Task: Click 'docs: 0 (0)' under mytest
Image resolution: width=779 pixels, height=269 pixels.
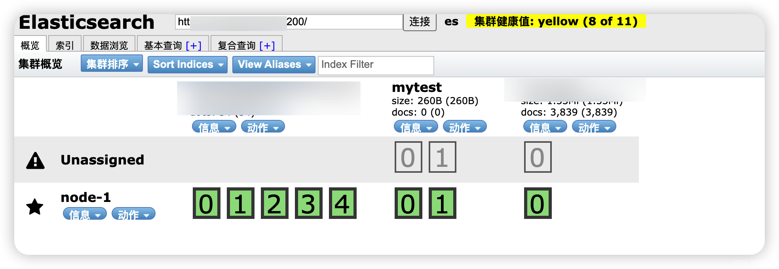Action: [418, 112]
